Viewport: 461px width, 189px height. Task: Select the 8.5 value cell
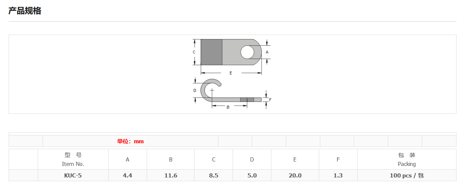click(214, 175)
